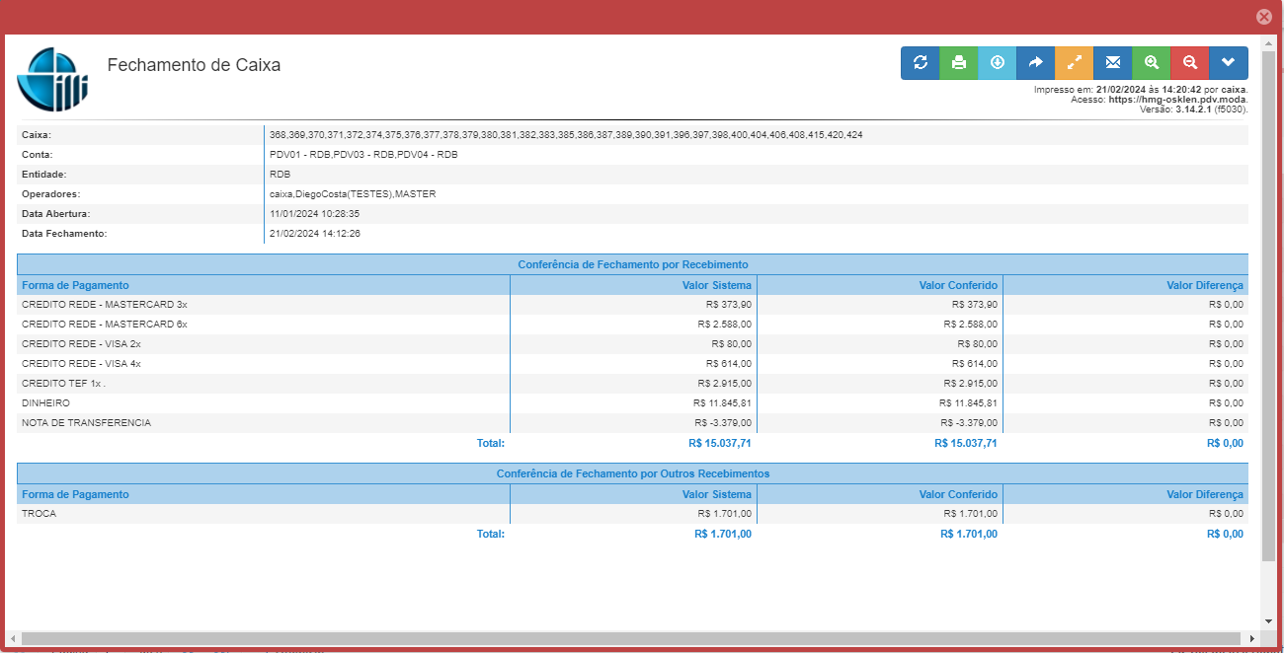Screen dimensions: 1284x653
Task: Click the company logo in the header
Action: coord(52,80)
